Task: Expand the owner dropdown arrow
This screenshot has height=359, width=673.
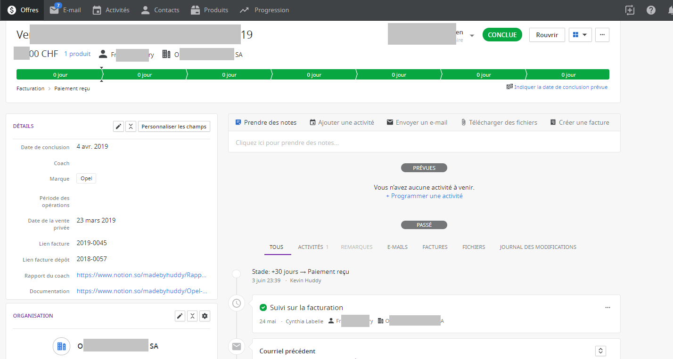Action: point(472,35)
